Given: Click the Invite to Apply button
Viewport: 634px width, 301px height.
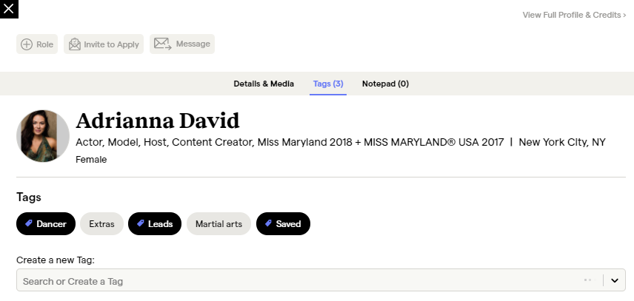Looking at the screenshot, I should [x=104, y=44].
